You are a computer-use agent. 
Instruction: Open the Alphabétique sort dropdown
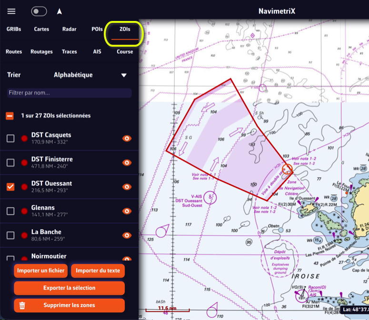click(90, 75)
